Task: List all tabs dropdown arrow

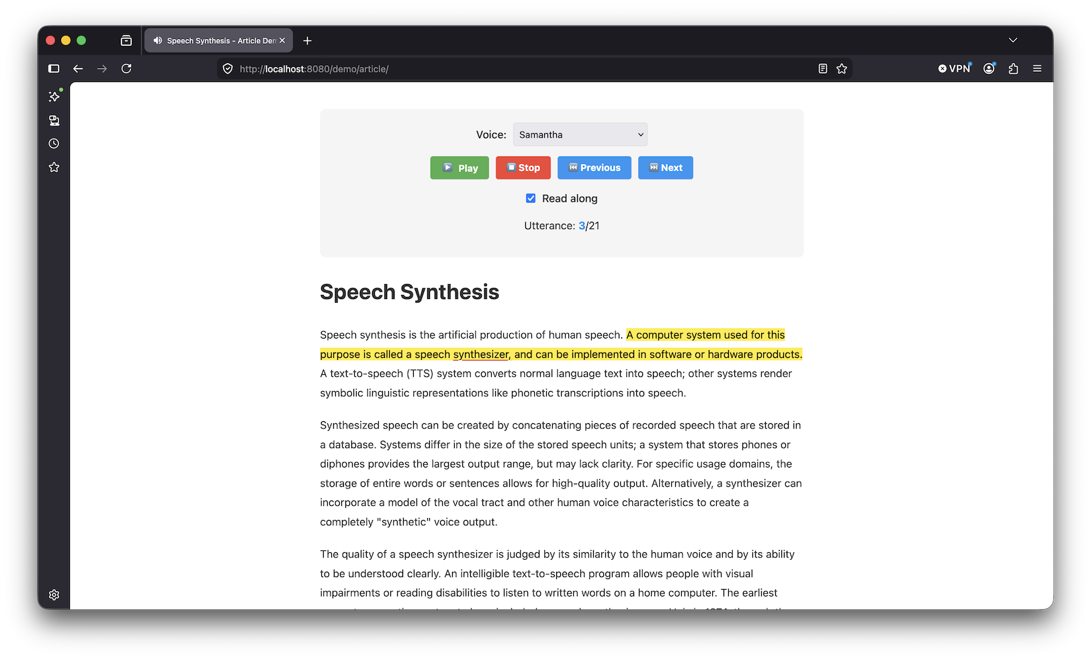Action: (x=1013, y=40)
